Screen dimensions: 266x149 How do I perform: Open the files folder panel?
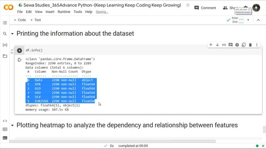coord(5,56)
